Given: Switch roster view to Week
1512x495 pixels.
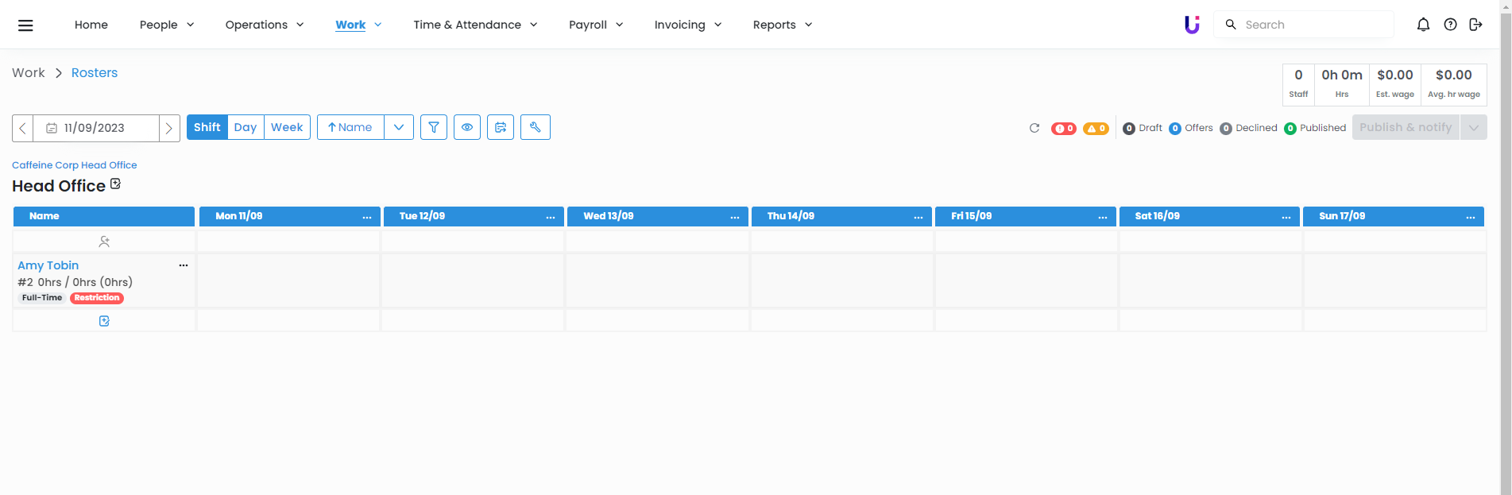Looking at the screenshot, I should click(287, 127).
